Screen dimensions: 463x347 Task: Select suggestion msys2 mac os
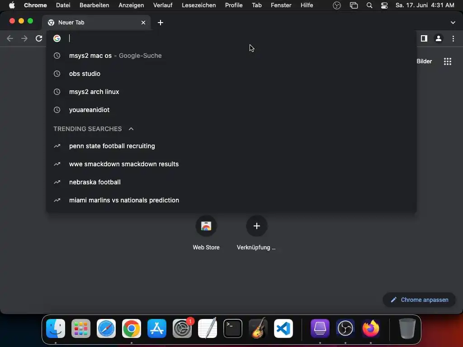point(231,56)
